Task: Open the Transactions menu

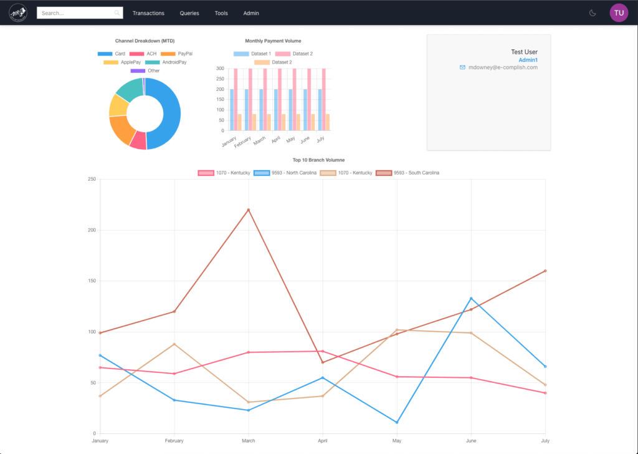Action: coord(148,12)
